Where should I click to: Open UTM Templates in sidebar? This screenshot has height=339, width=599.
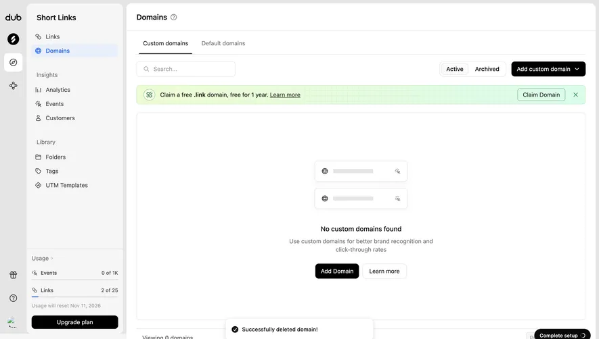(74, 185)
